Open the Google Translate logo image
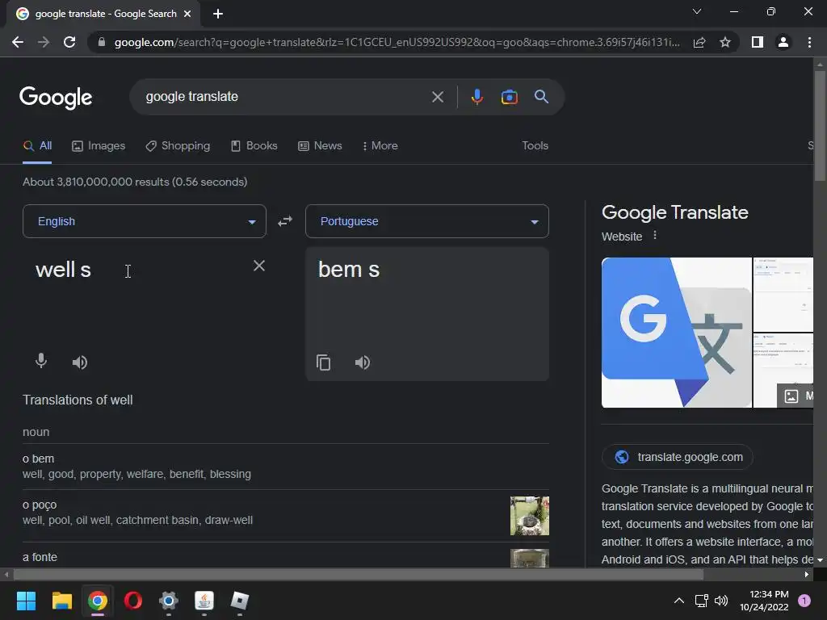Image resolution: width=827 pixels, height=620 pixels. pyautogui.click(x=676, y=333)
